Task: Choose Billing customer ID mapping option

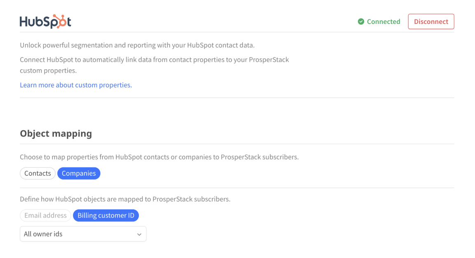Action: pyautogui.click(x=106, y=216)
